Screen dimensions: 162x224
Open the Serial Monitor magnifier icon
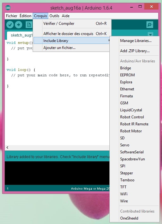pyautogui.click(x=150, y=25)
